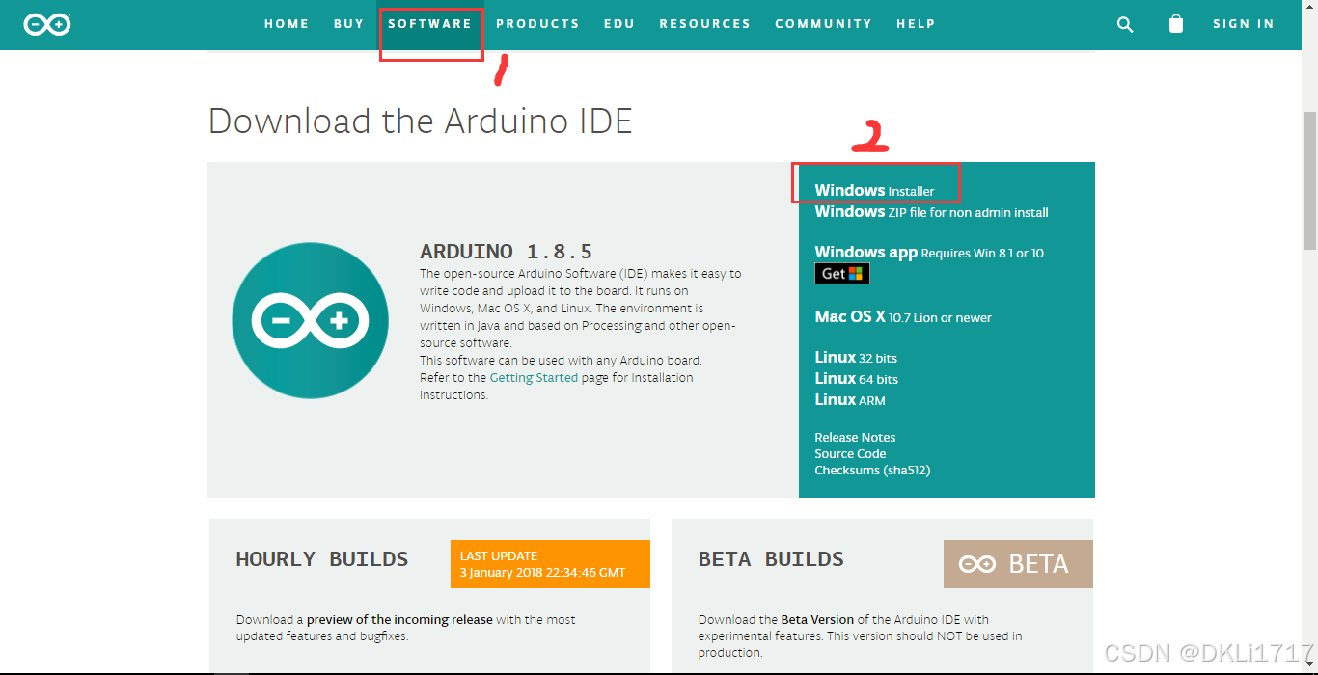Open the search magnifier icon
Screen dimensions: 1318x675
[1125, 23]
